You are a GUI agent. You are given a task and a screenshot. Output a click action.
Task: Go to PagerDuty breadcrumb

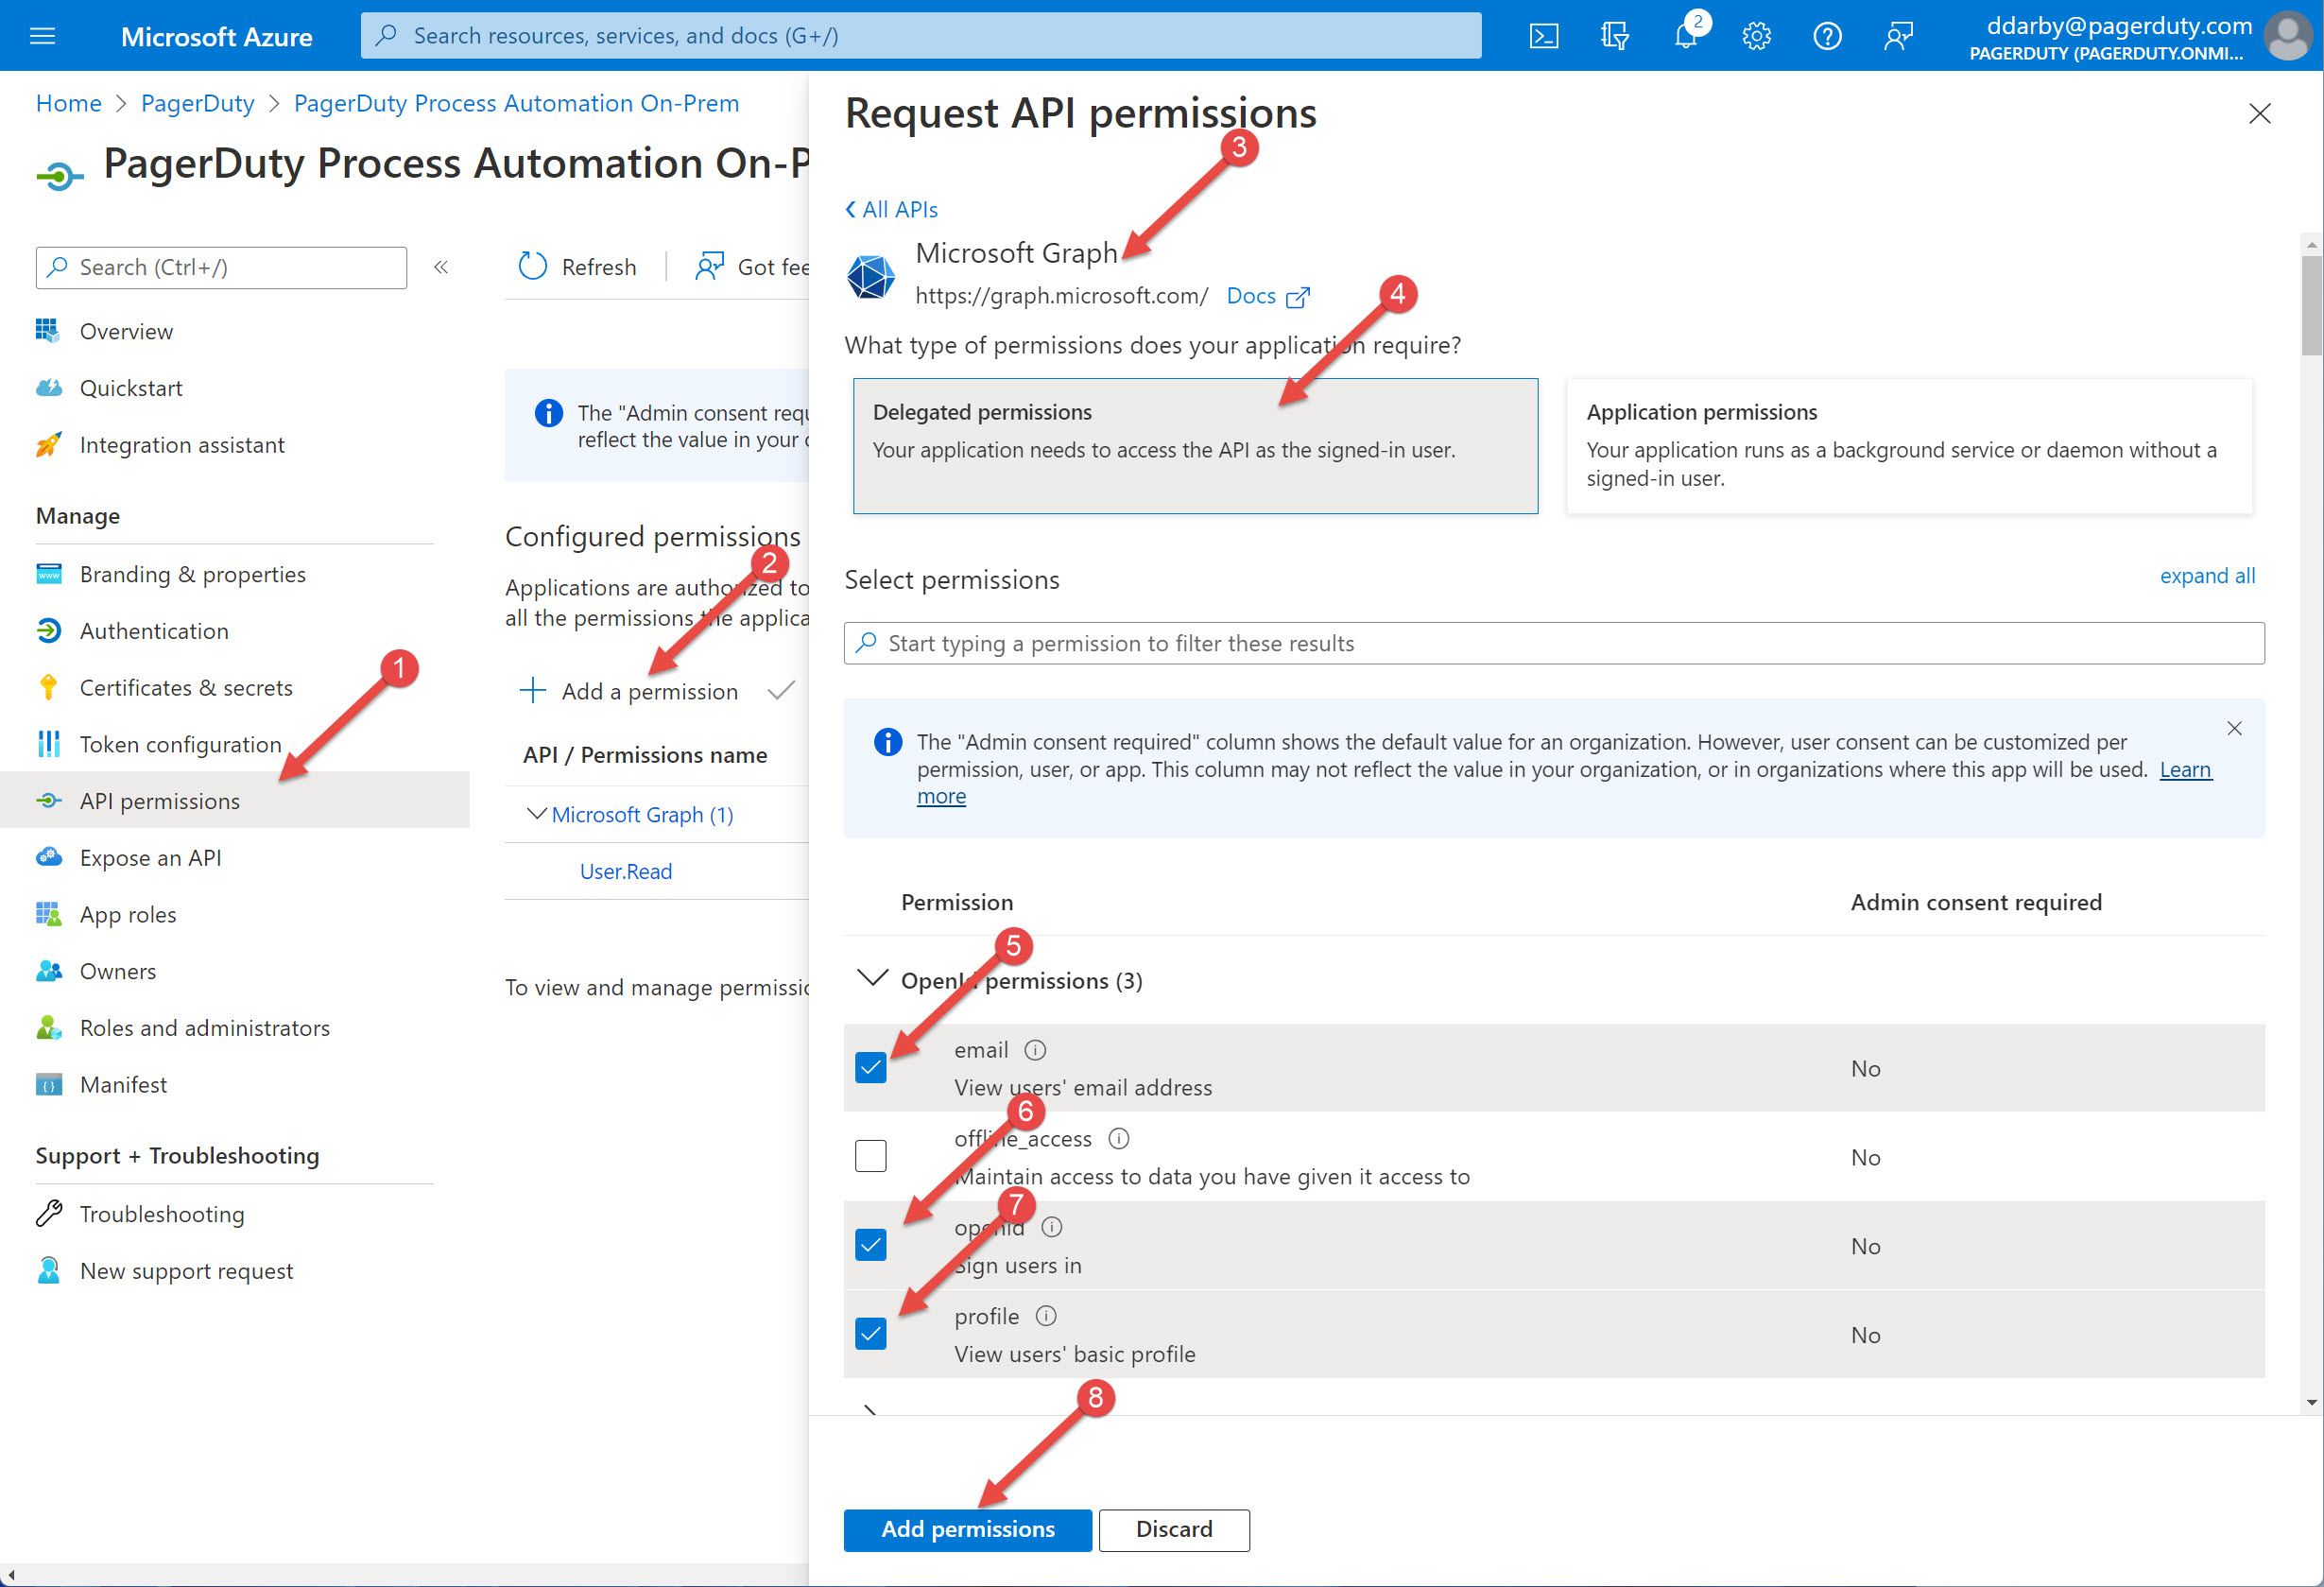pyautogui.click(x=198, y=103)
